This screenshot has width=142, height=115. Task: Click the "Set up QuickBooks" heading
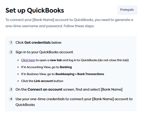click(x=35, y=10)
